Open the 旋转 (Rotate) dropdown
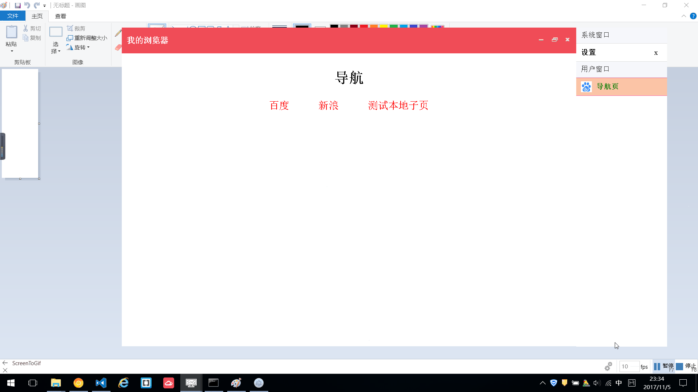This screenshot has height=392, width=698. pos(78,47)
